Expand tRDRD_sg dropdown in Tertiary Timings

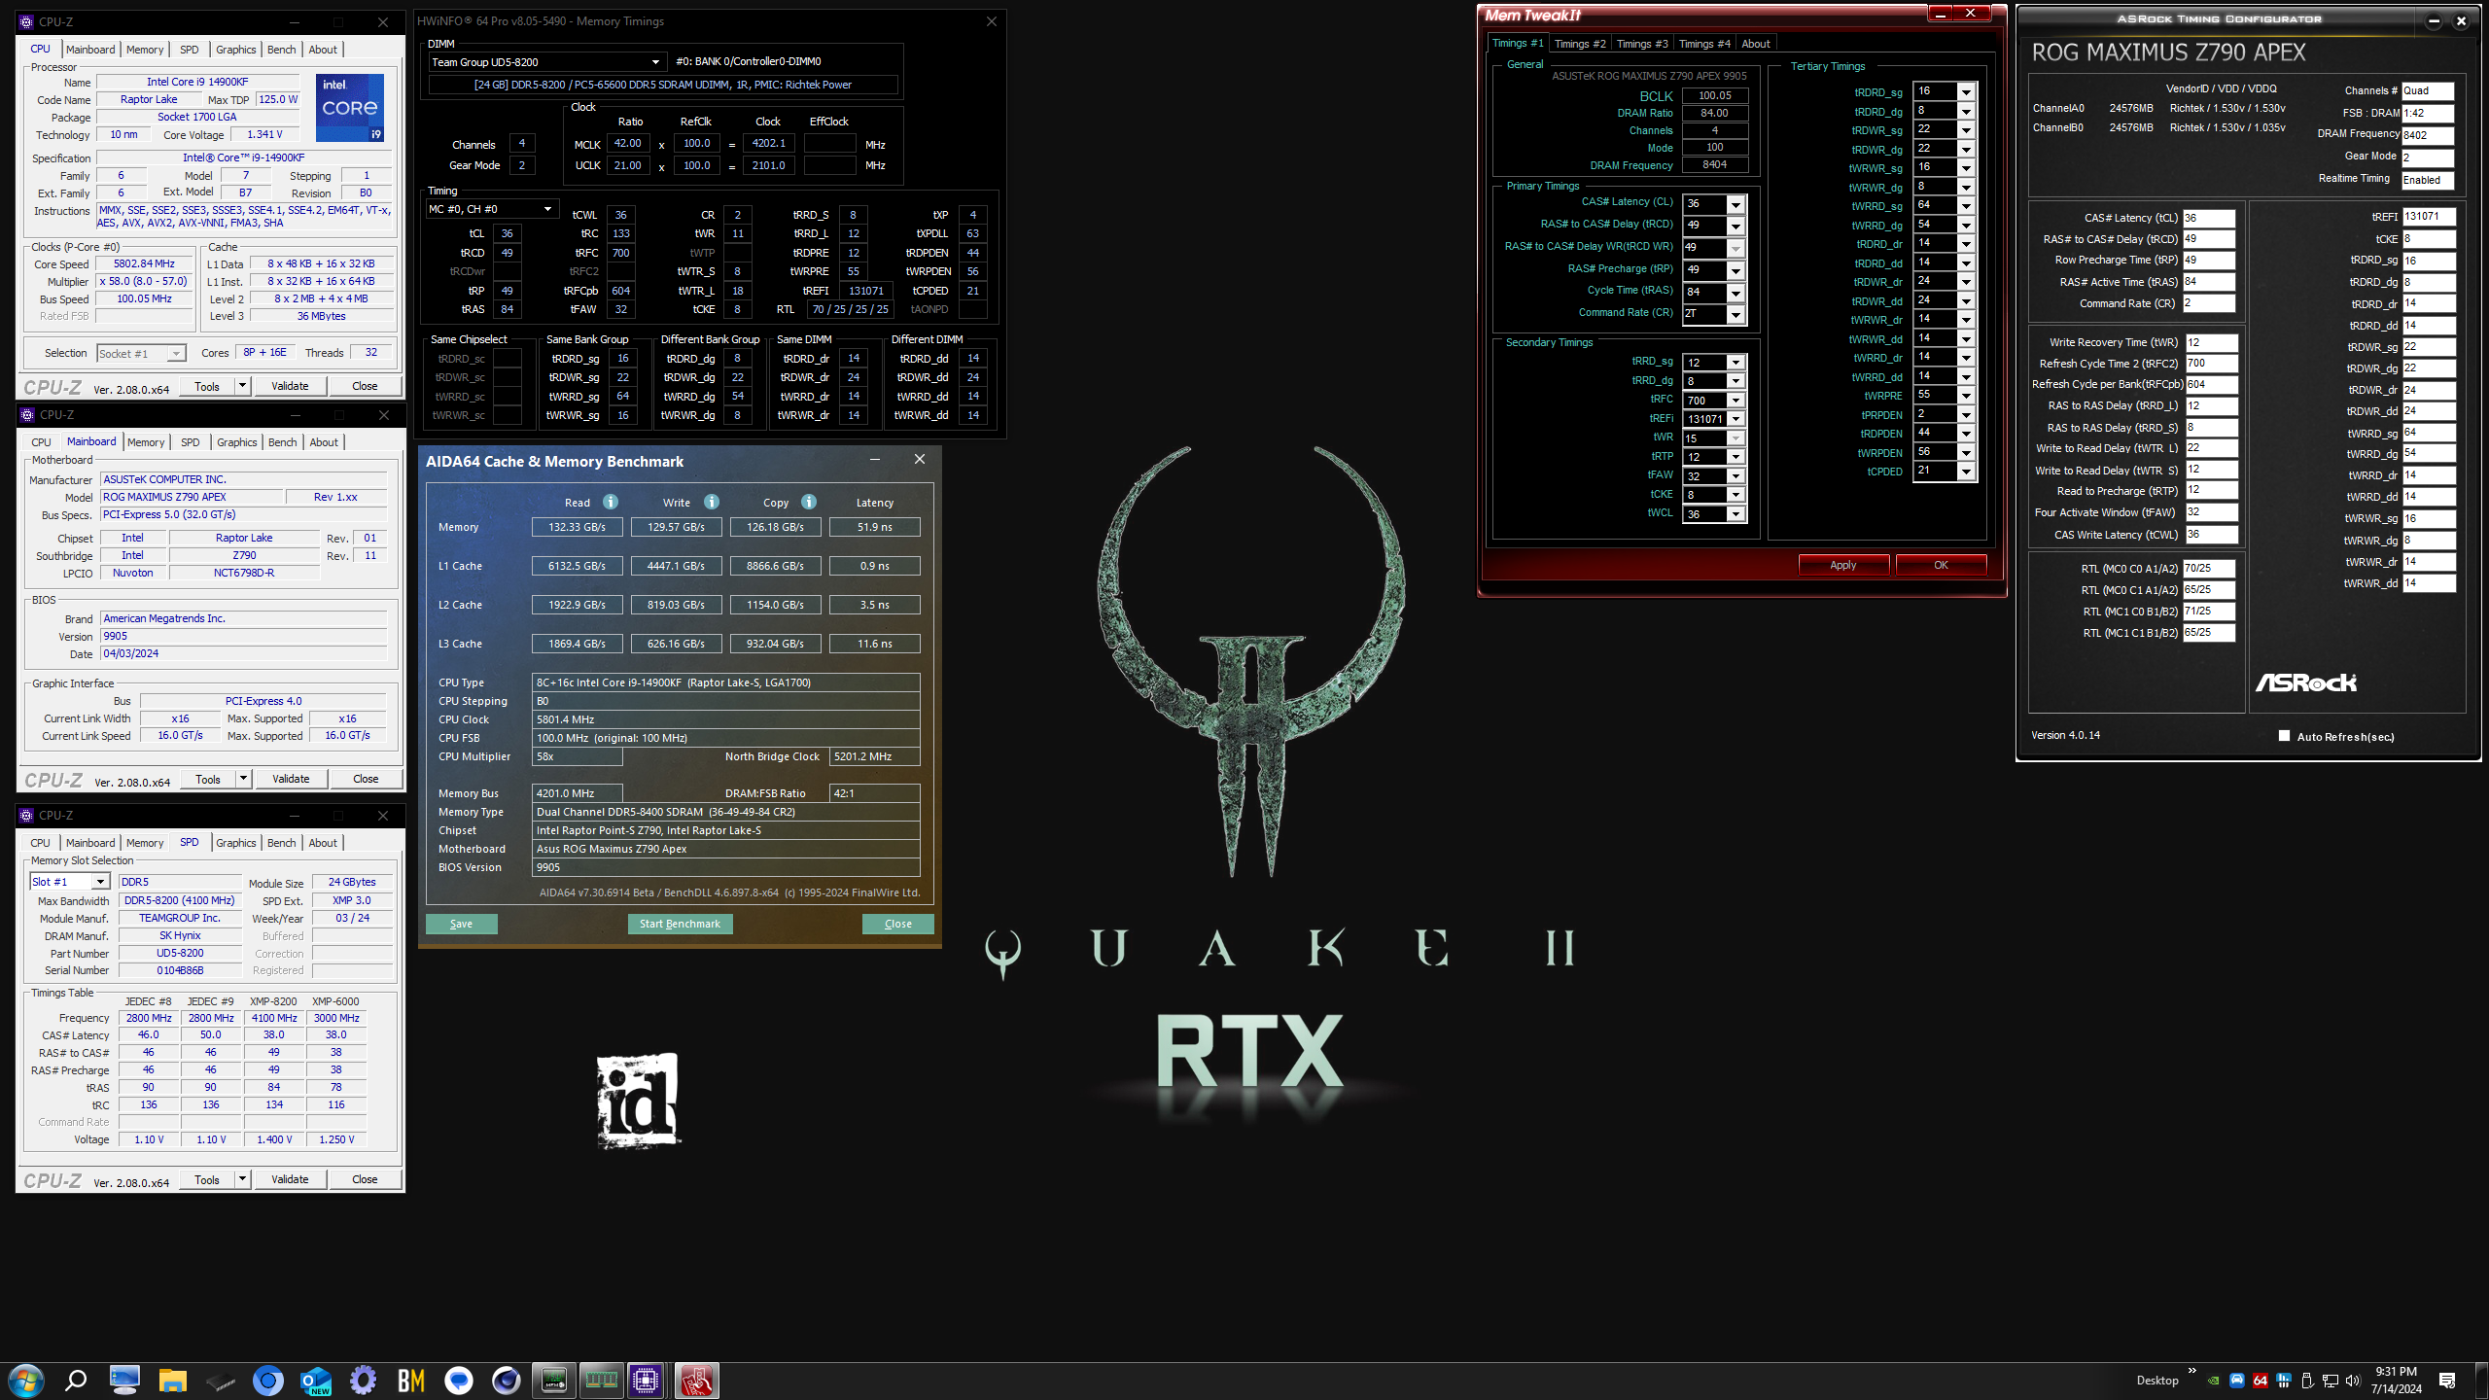(x=1966, y=92)
